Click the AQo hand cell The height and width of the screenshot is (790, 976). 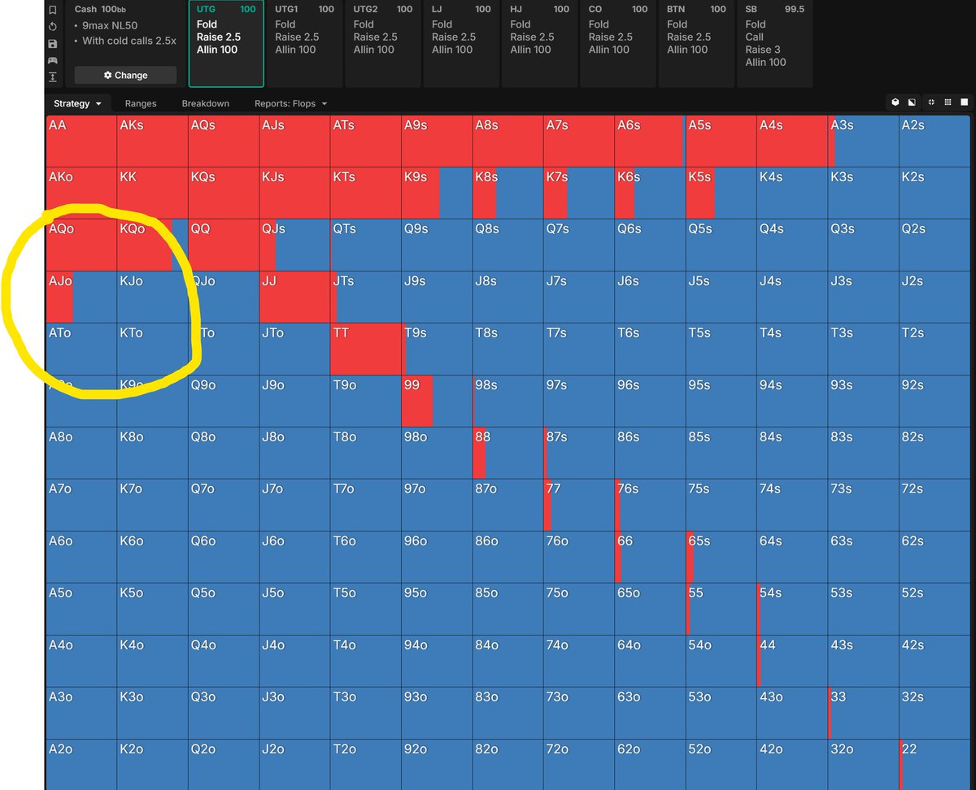(81, 245)
